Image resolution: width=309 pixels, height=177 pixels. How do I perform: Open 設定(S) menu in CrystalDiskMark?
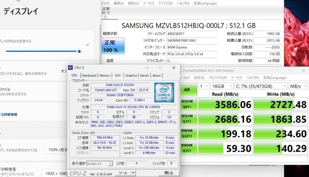[x=199, y=78]
